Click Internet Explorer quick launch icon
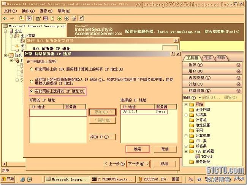 (x=23, y=179)
